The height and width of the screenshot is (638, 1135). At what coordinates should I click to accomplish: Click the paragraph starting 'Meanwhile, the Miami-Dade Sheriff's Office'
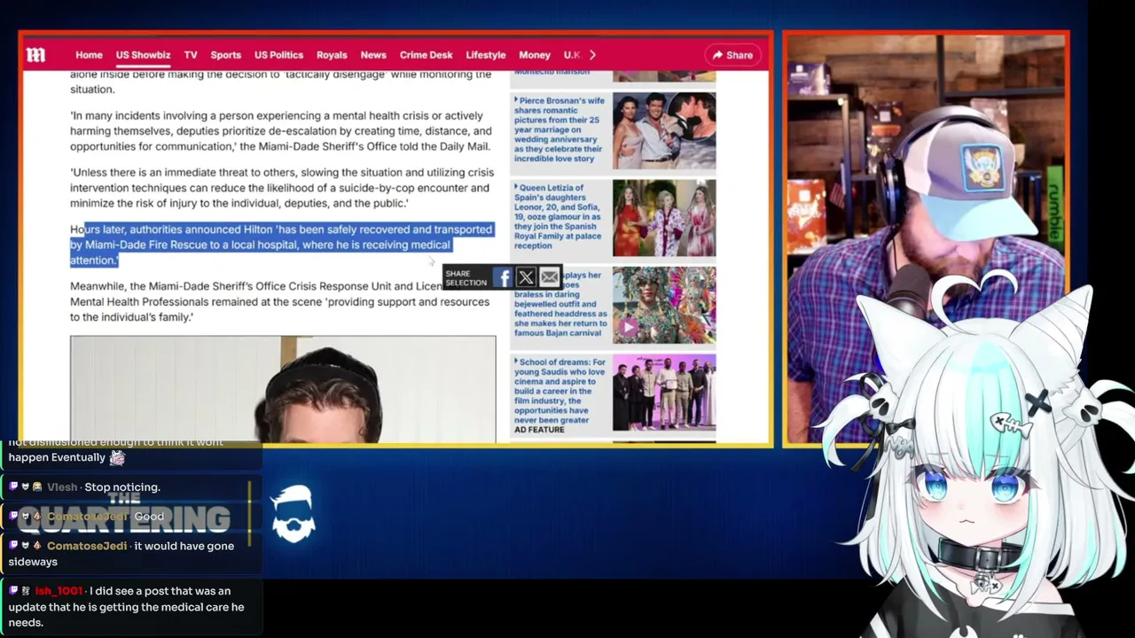pos(280,301)
